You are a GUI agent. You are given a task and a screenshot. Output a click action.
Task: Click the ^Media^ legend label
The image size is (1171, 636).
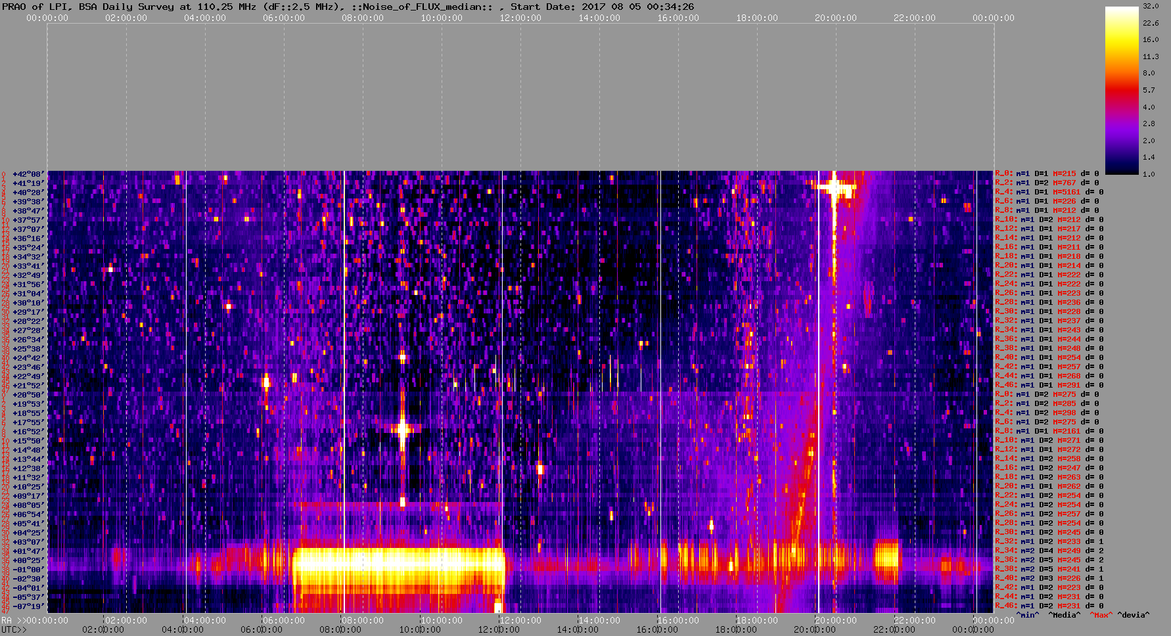point(1065,616)
